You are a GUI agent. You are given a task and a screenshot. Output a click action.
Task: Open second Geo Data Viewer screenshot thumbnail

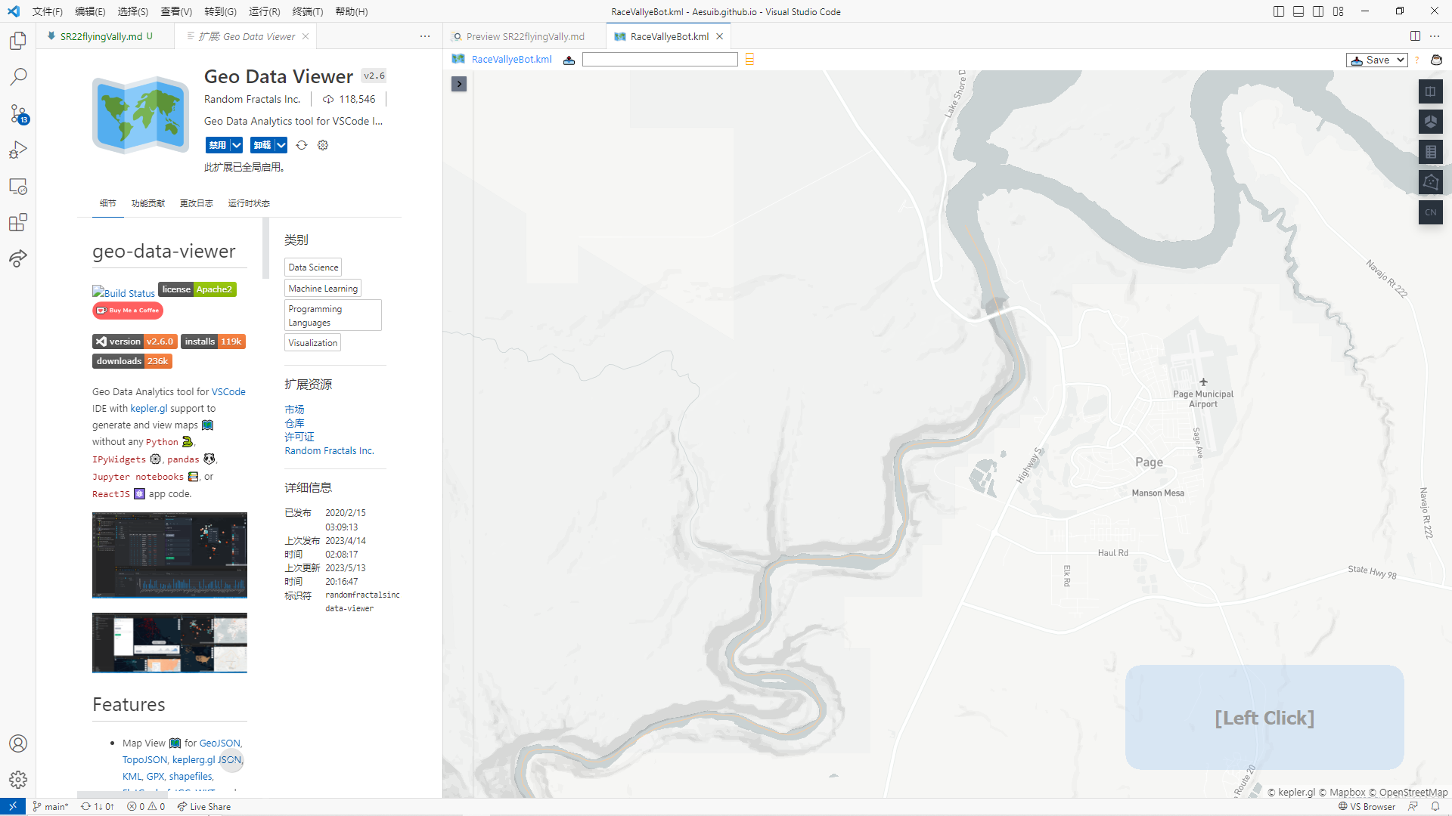(x=169, y=643)
